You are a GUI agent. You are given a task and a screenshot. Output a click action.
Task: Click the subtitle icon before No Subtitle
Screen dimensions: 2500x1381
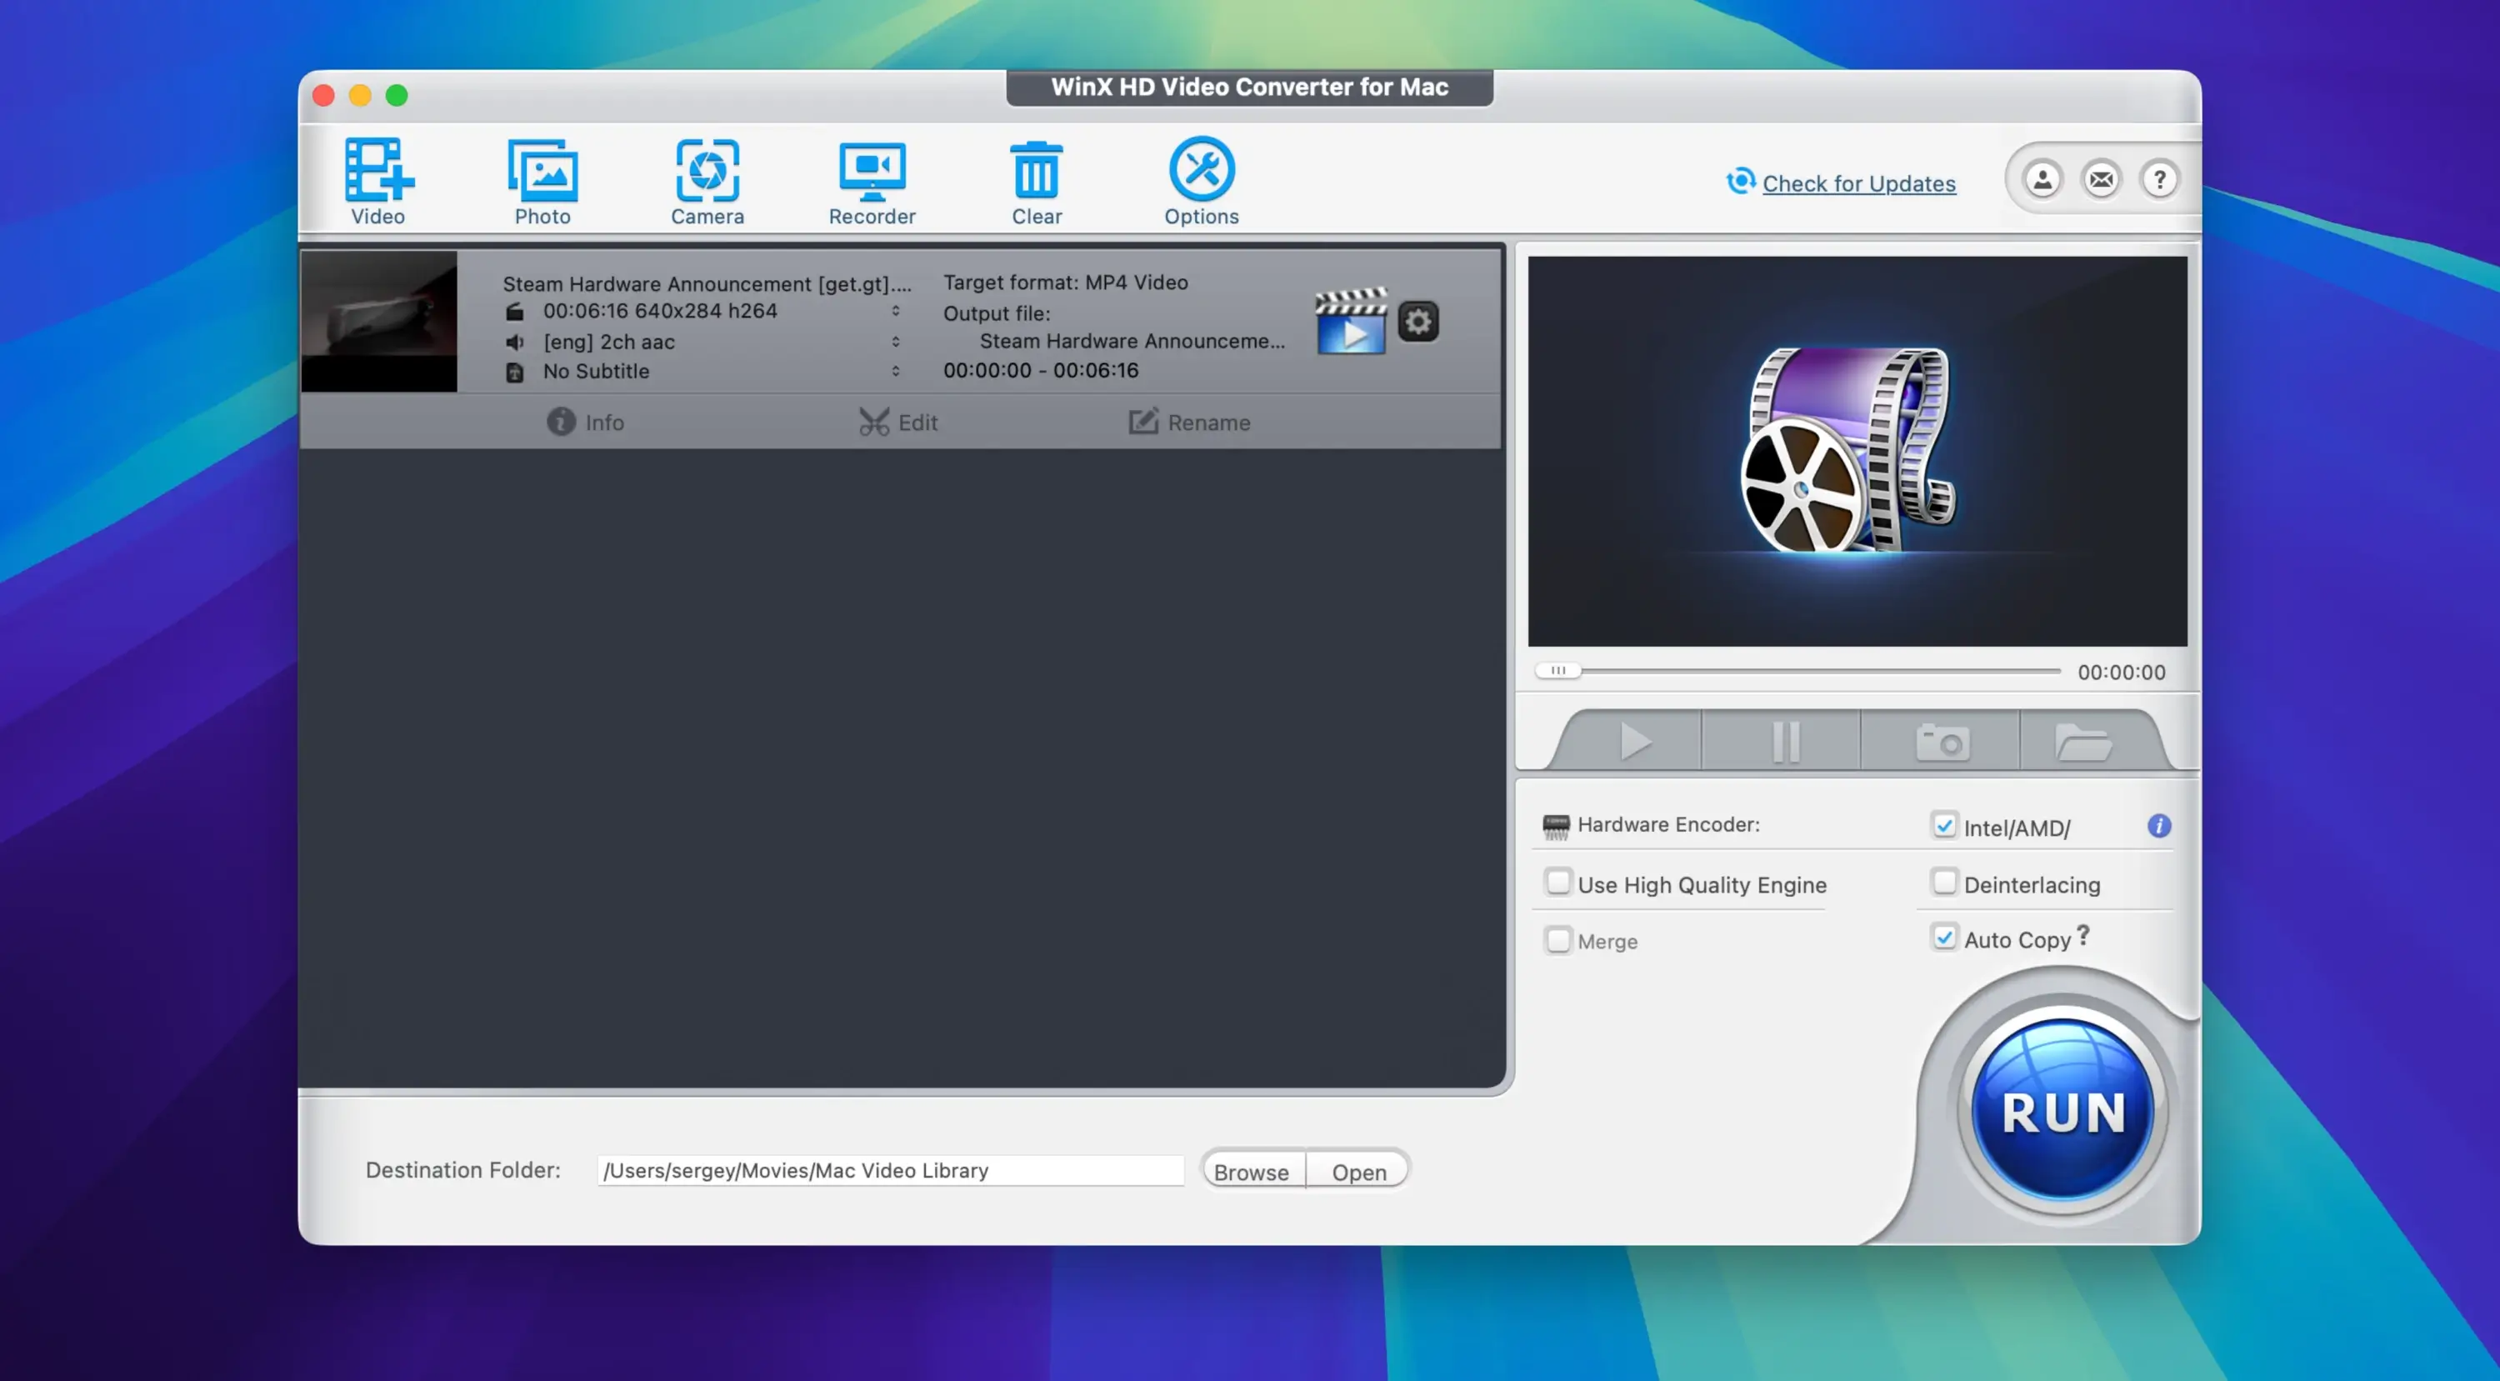pyautogui.click(x=514, y=372)
